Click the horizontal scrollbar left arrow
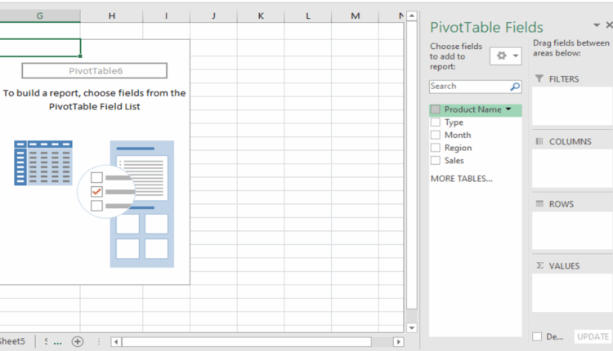This screenshot has width=613, height=351. 116,342
